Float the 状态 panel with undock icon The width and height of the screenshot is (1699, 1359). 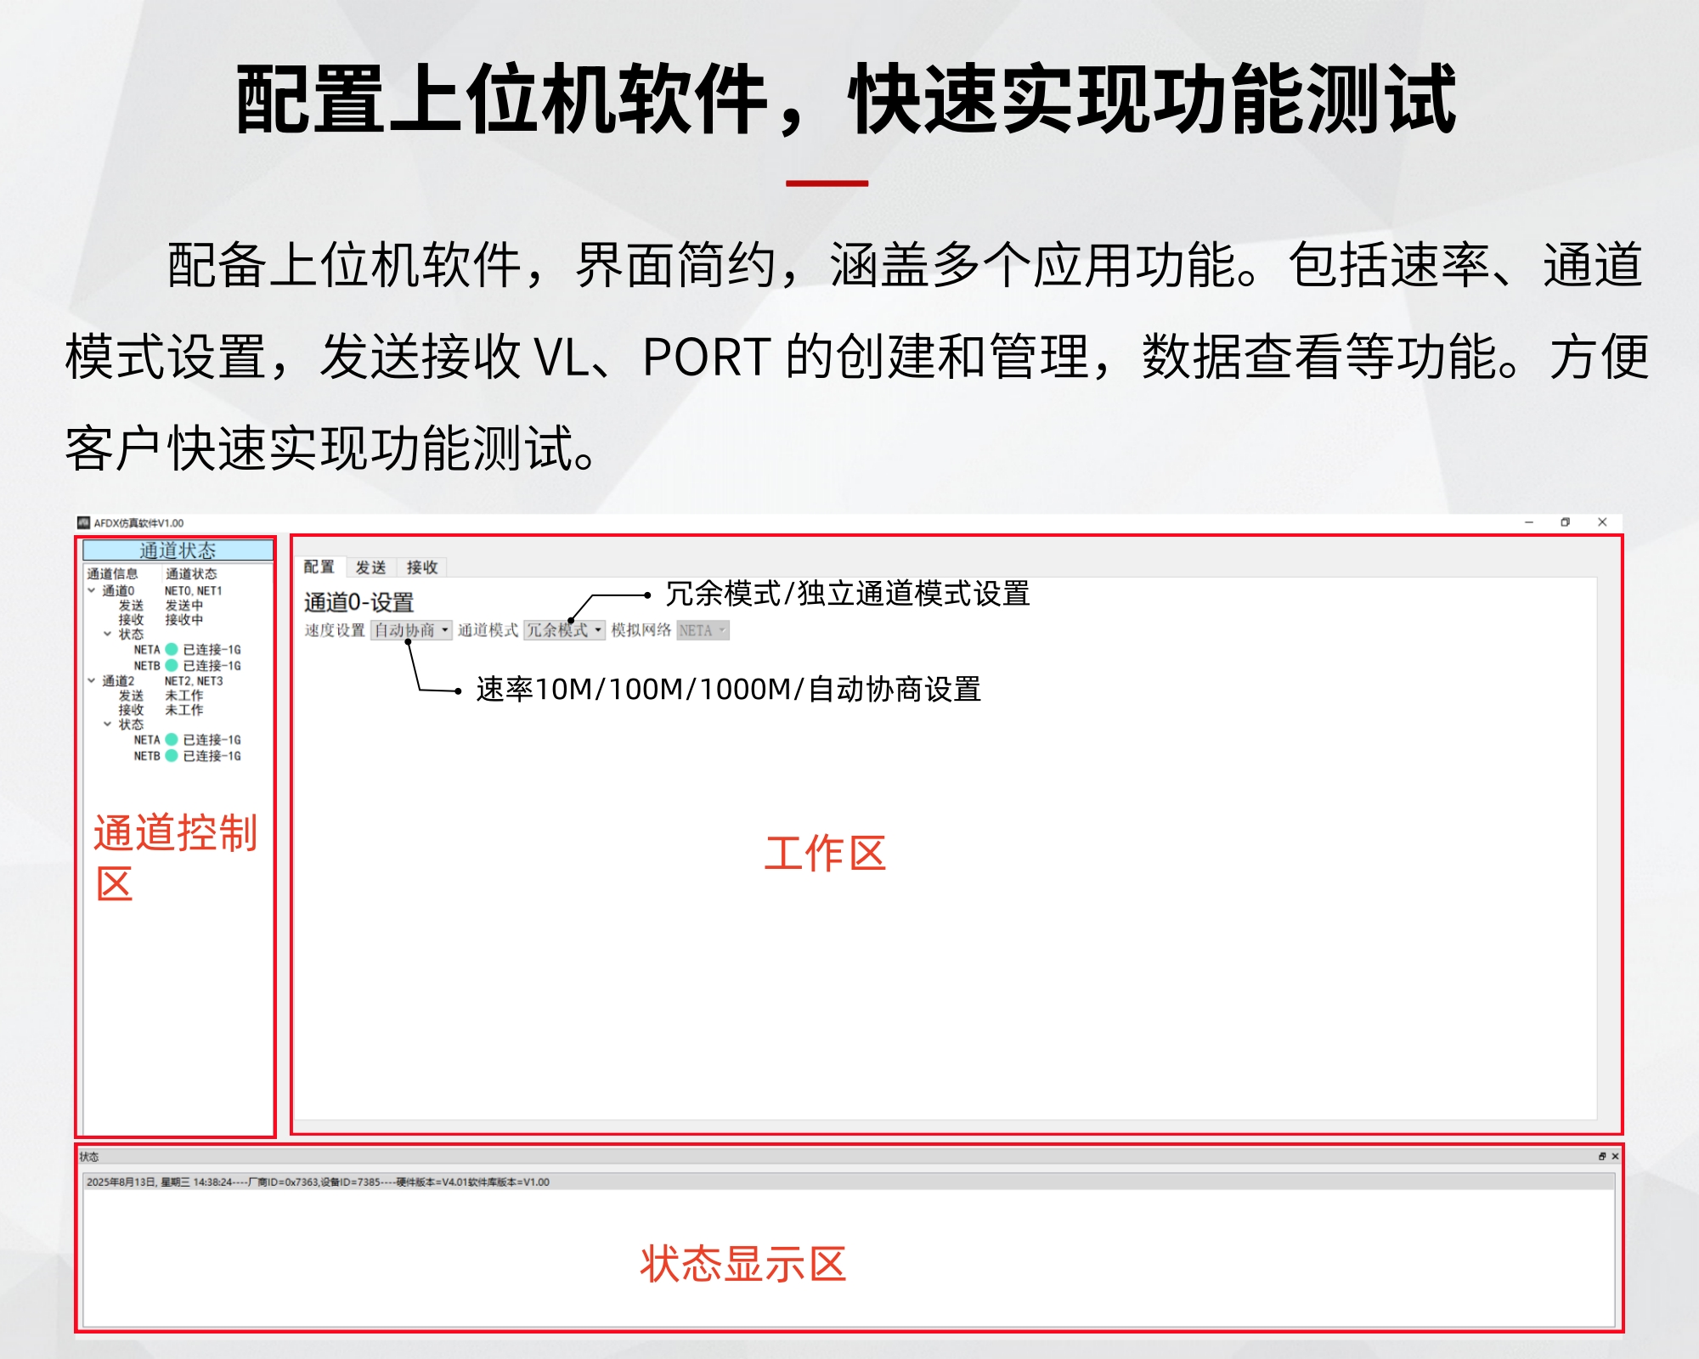pyautogui.click(x=1601, y=1157)
